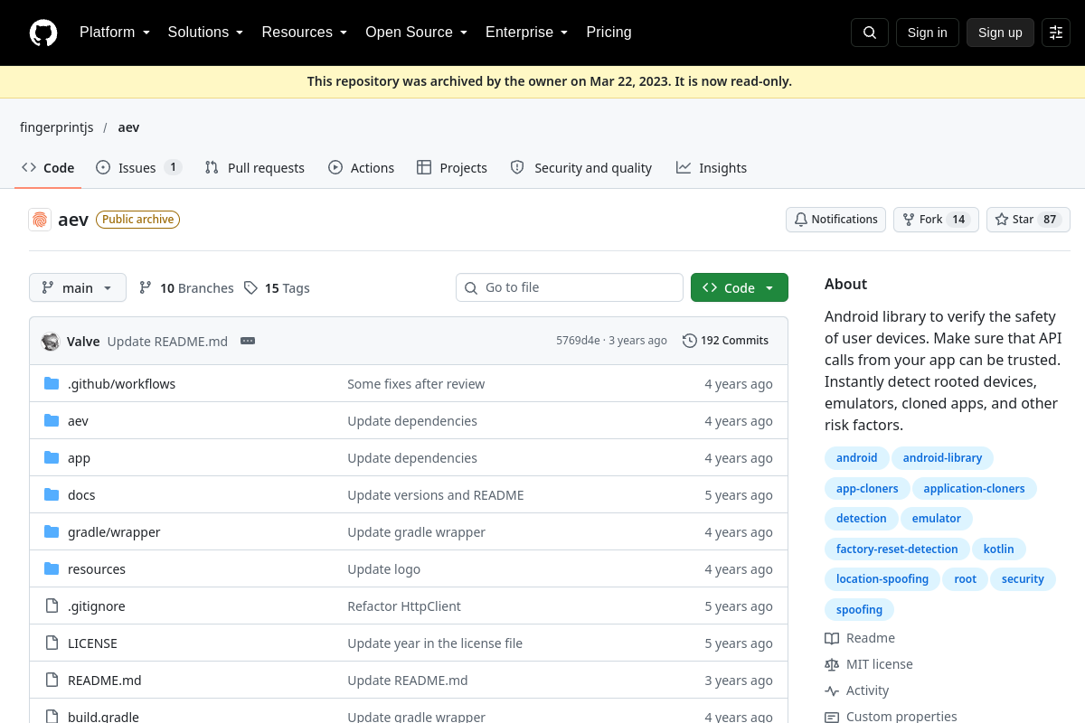Viewport: 1085px width, 723px height.
Task: Click the folder icon for gradle/wrapper
Action: [x=52, y=532]
